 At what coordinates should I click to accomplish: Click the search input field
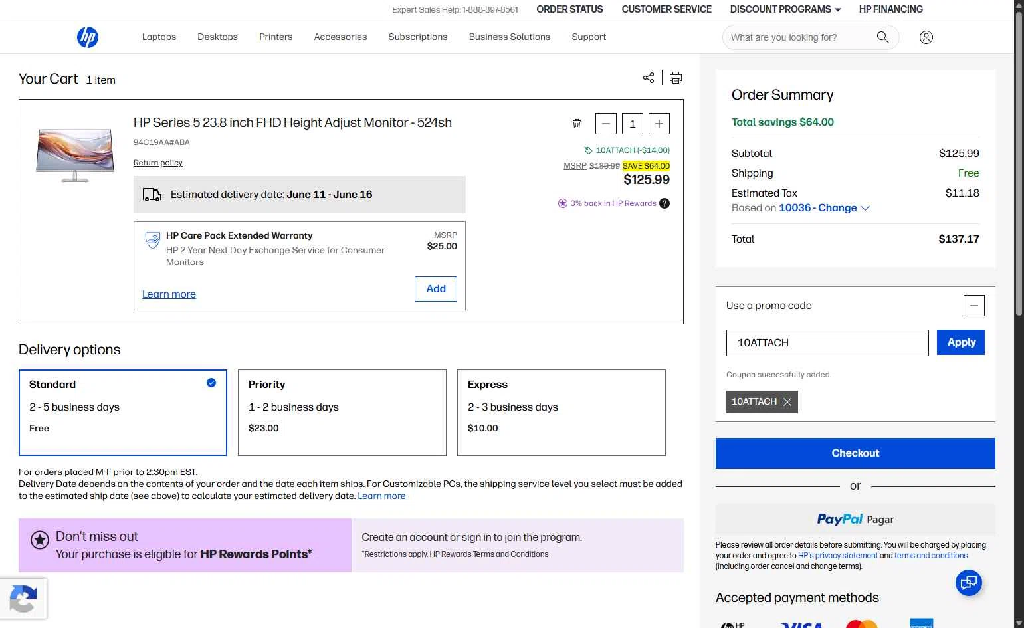point(801,37)
